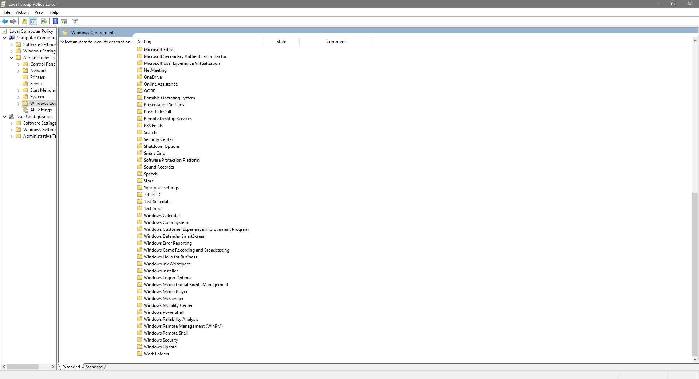Click the Windows PowerShell folder icon
699x379 pixels.
click(x=140, y=312)
